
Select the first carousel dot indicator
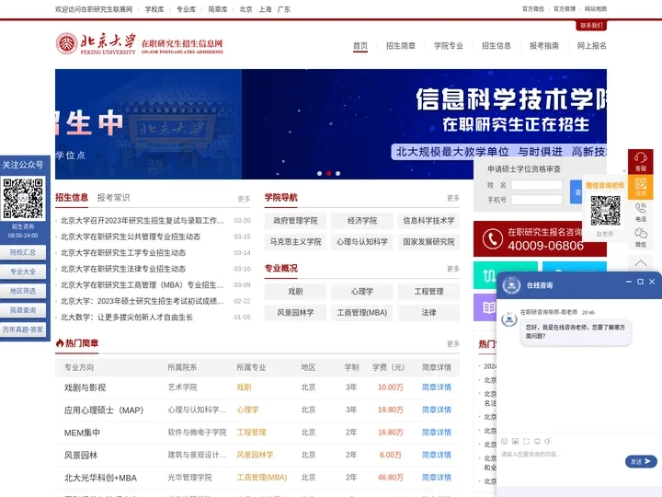(319, 173)
